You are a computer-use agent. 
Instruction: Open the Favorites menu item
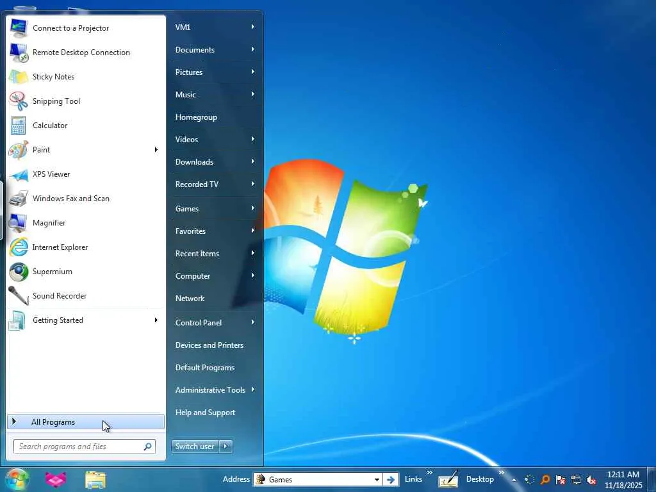215,231
